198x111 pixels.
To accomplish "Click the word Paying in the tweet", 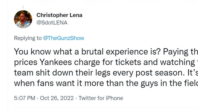I will coord(176,52).
